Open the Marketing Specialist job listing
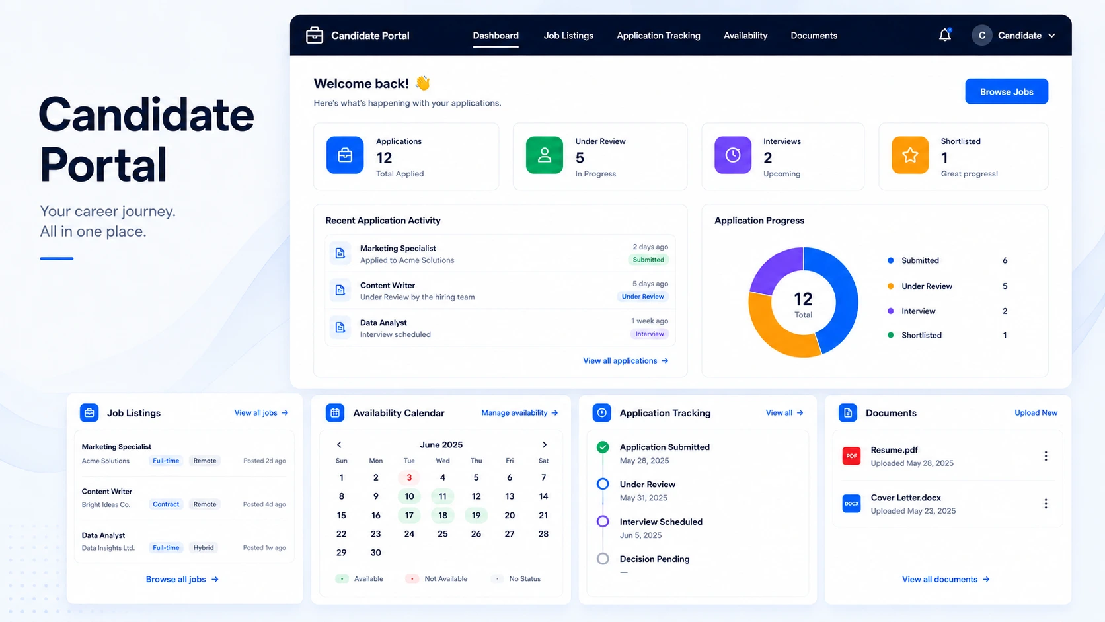Image resolution: width=1105 pixels, height=622 pixels. pyautogui.click(x=116, y=447)
